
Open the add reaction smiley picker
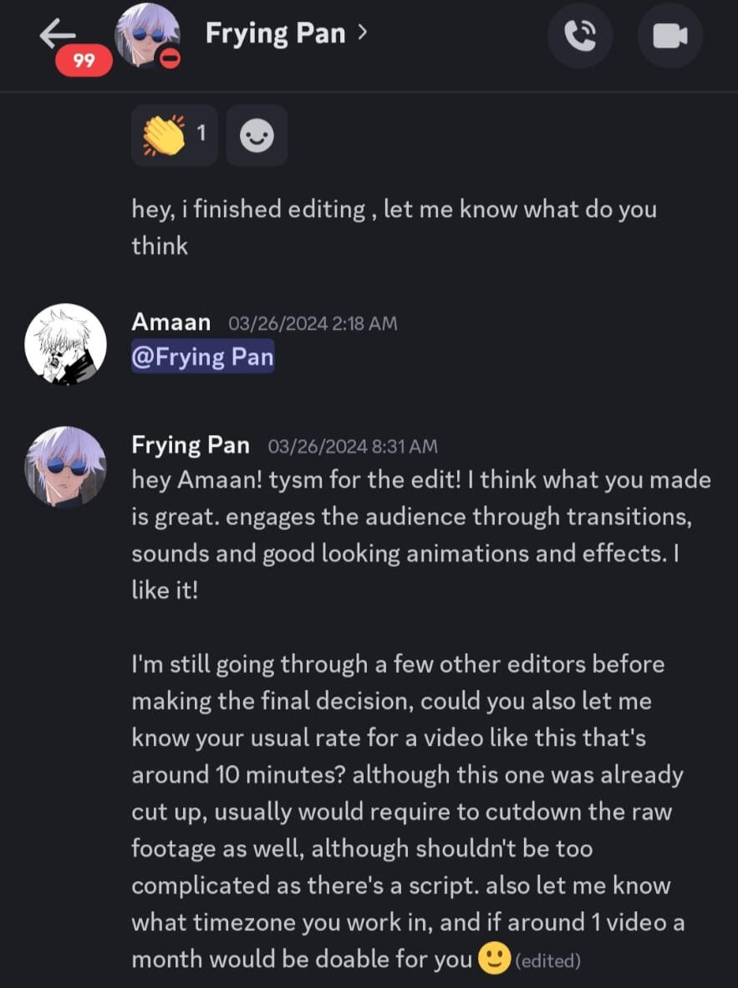(257, 135)
